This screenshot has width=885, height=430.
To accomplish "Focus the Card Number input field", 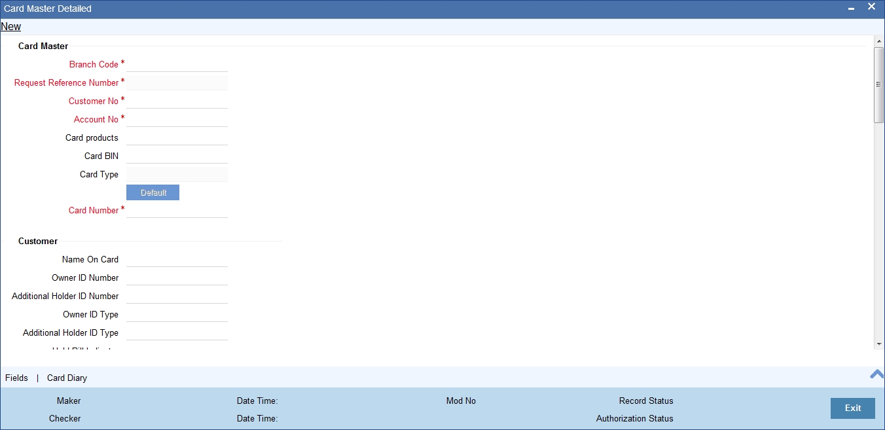I will [x=177, y=210].
